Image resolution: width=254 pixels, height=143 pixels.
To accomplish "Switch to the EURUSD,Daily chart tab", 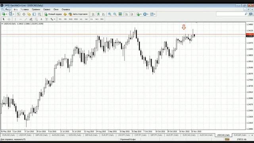I will [x=9, y=135].
